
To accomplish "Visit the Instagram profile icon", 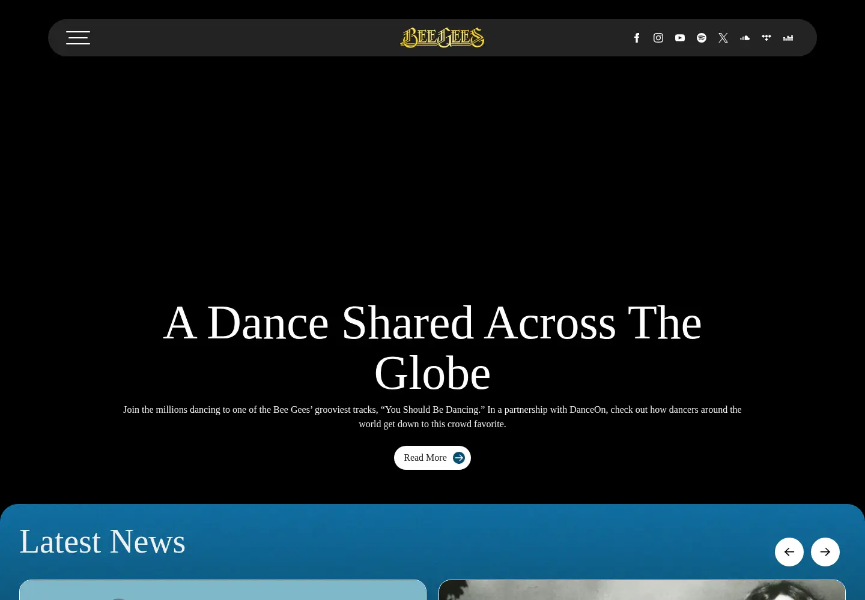I will coord(658,38).
